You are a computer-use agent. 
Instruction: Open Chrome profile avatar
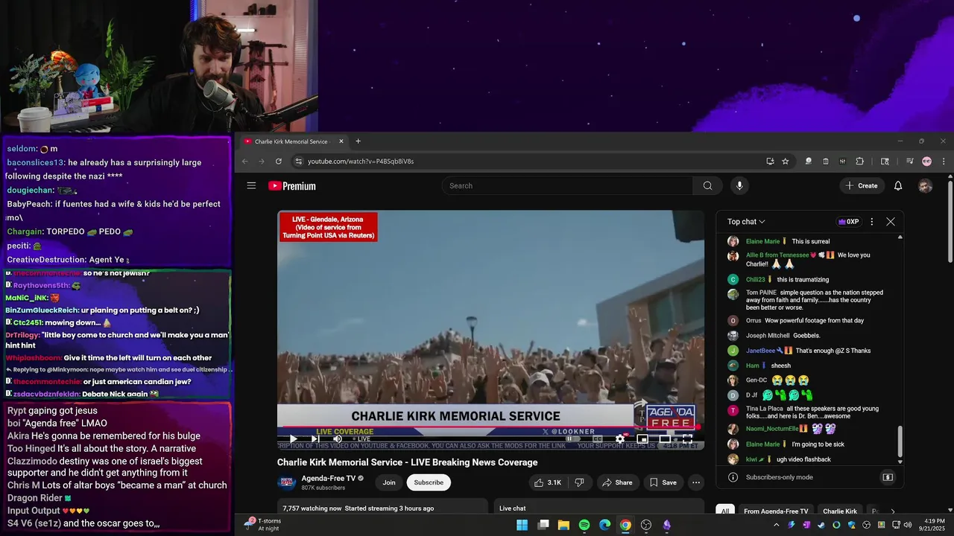pos(926,161)
